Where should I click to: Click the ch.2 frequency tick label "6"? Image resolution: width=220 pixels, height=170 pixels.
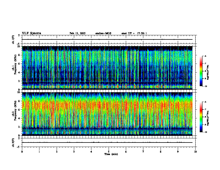(x=19, y=110)
